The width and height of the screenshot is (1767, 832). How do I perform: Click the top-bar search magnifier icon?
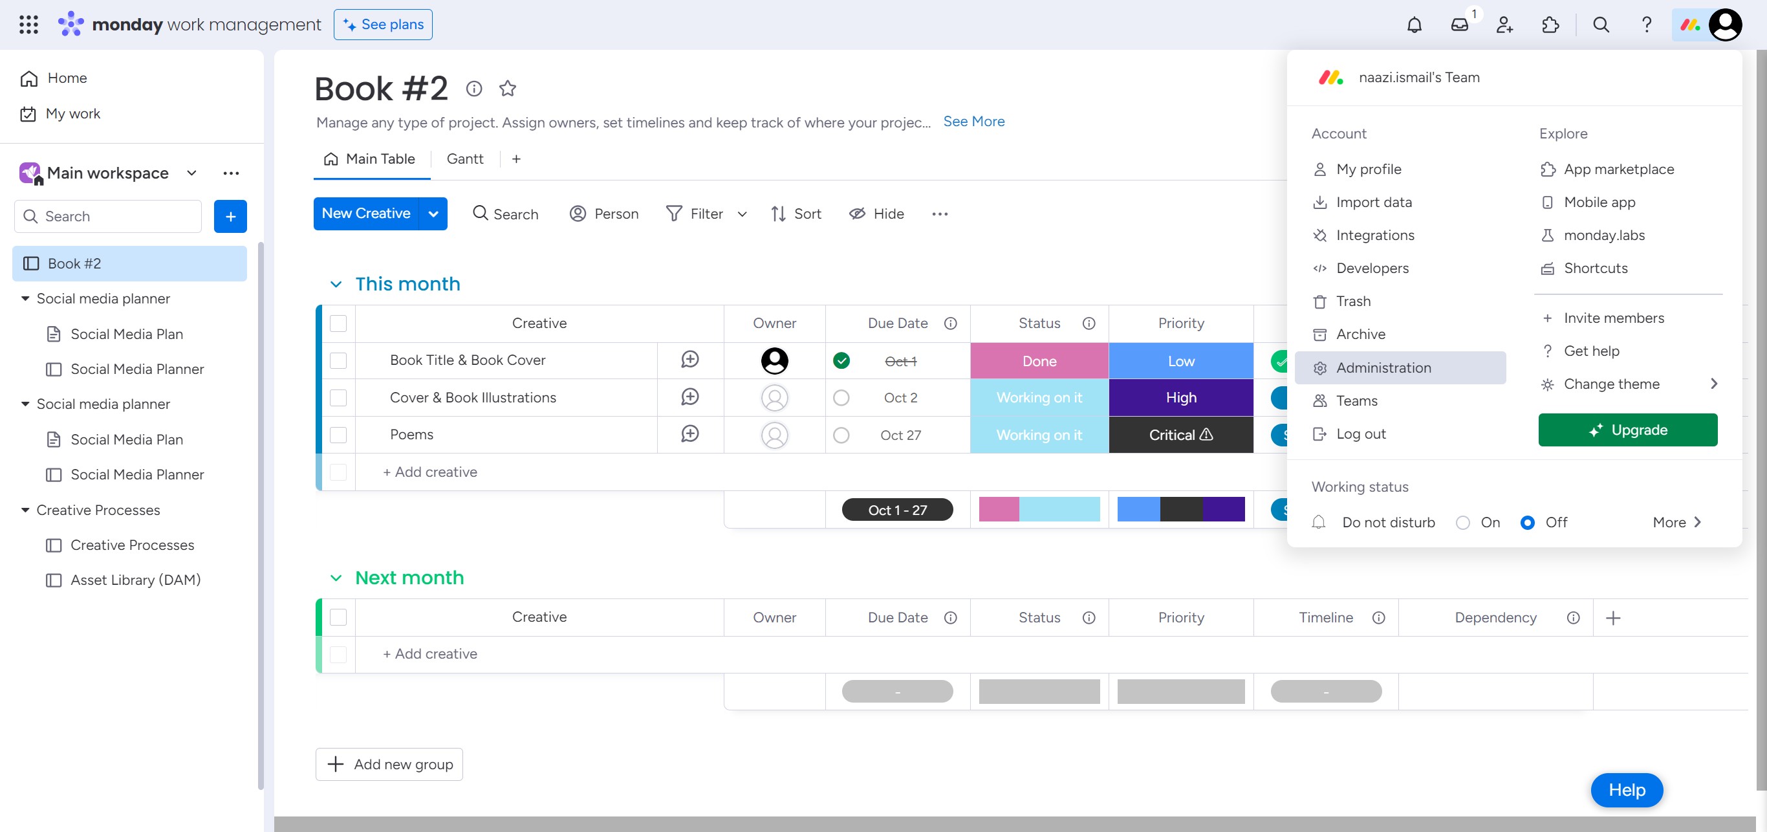click(x=1600, y=25)
